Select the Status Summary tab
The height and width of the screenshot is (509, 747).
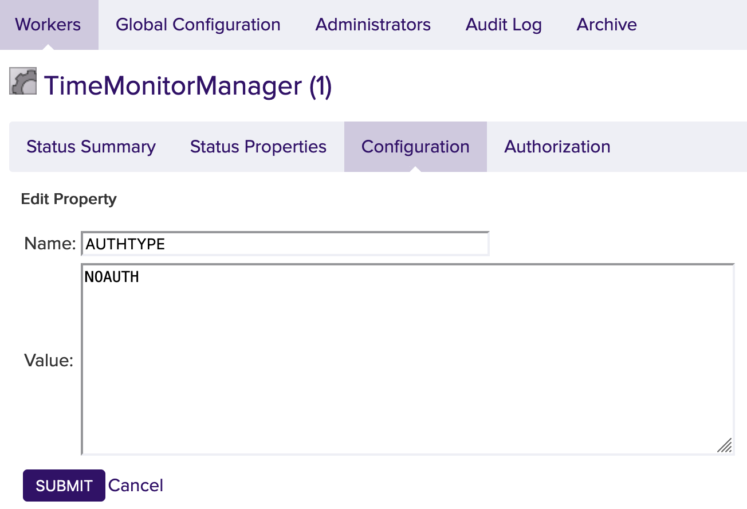91,147
